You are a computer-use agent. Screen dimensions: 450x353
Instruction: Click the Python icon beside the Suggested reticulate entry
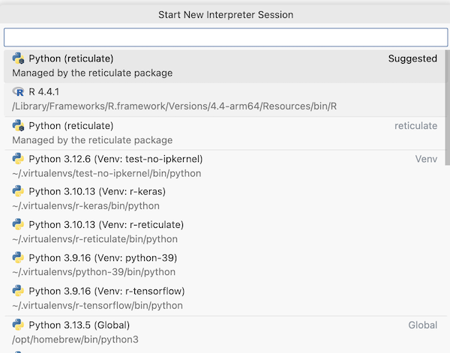19,58
